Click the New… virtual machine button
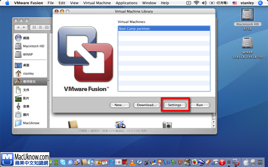Screen dimensions: 268x167 coord(119,105)
